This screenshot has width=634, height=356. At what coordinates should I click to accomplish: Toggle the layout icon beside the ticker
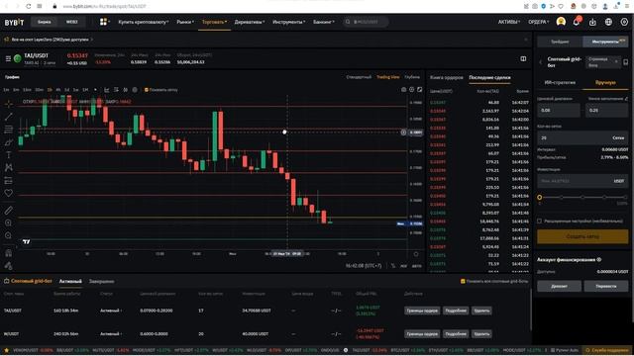(523, 59)
